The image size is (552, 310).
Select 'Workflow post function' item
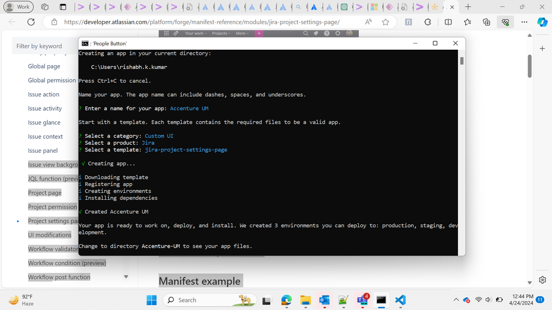point(59,277)
